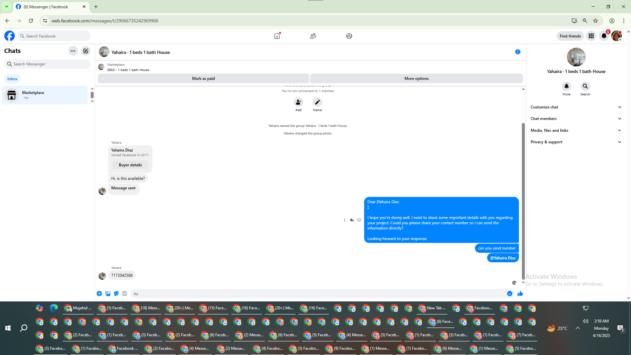
Task: Attach a photo using the image icon
Action: pyautogui.click(x=108, y=294)
